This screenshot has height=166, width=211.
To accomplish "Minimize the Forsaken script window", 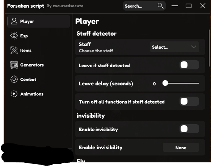I will click(175, 6).
